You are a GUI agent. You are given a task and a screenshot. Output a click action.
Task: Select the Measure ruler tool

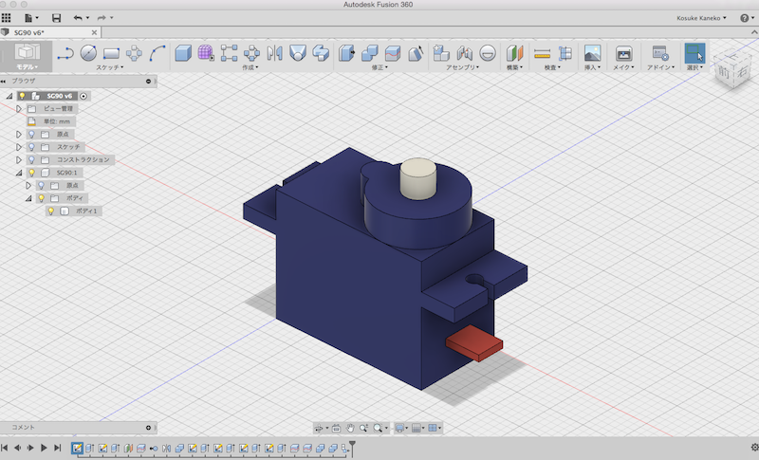click(x=542, y=53)
